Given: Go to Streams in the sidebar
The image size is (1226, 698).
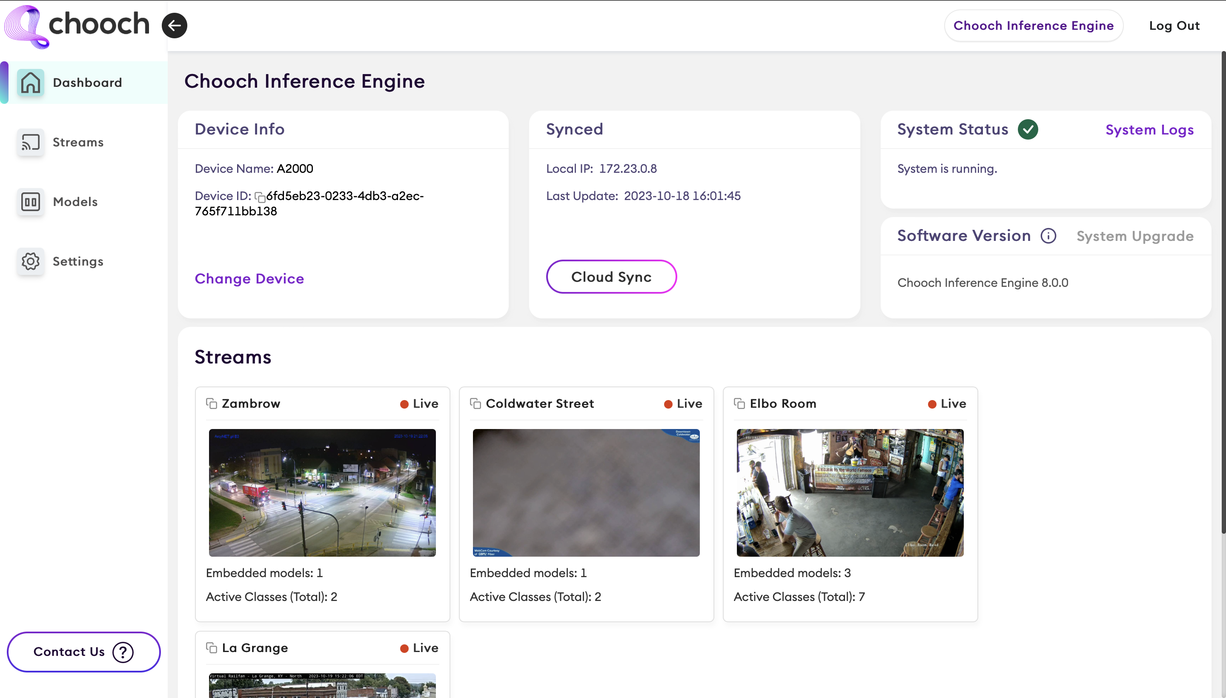Looking at the screenshot, I should tap(84, 142).
